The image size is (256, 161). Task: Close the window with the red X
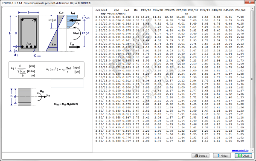point(250,2)
